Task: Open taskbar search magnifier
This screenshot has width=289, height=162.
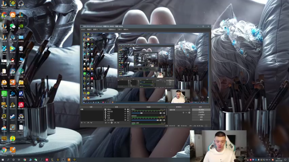Action: click(8, 160)
